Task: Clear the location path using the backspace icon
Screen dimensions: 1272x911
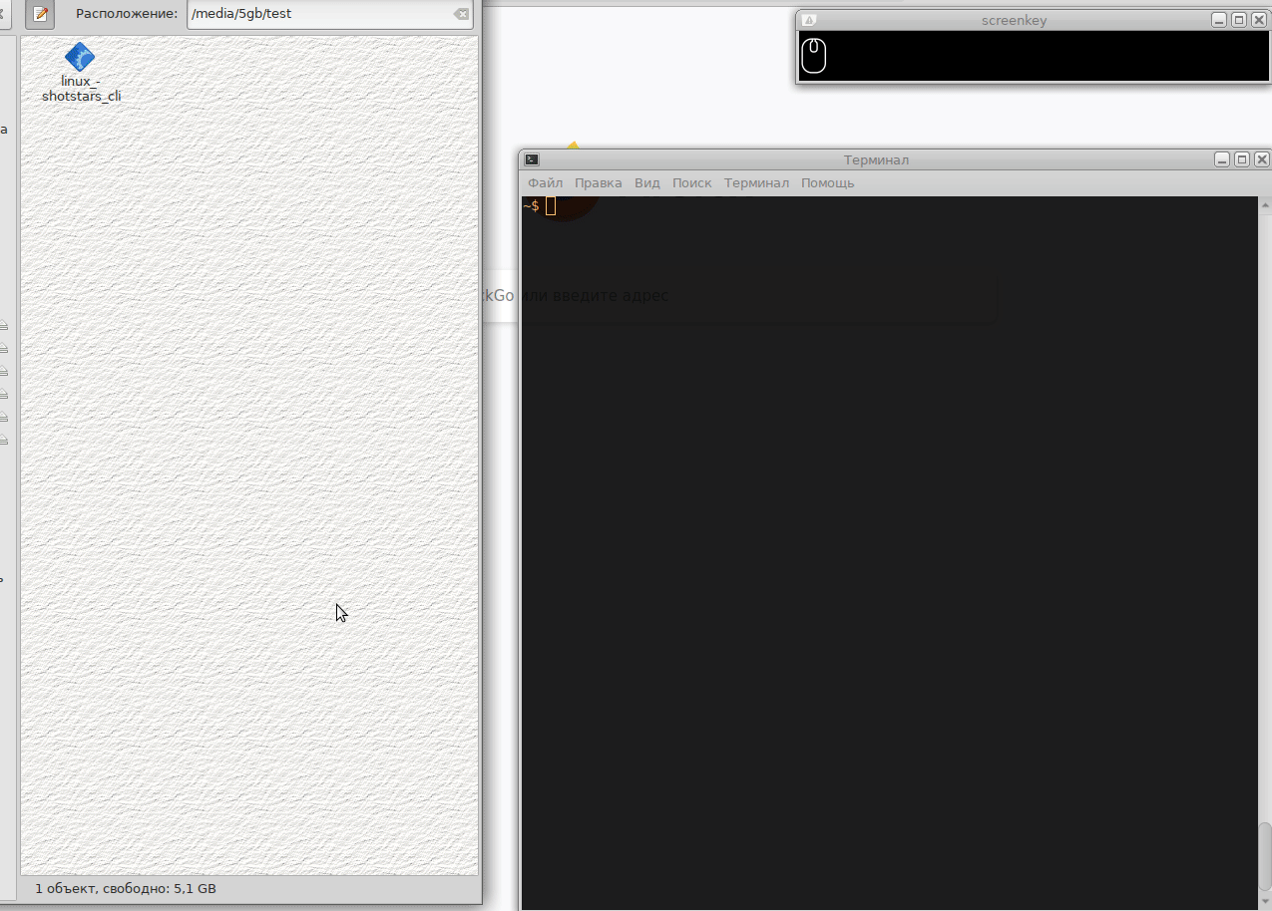Action: click(460, 13)
